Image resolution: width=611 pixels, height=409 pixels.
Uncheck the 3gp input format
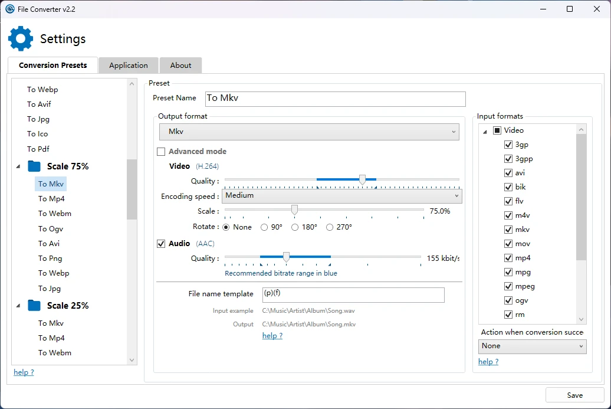pos(508,145)
